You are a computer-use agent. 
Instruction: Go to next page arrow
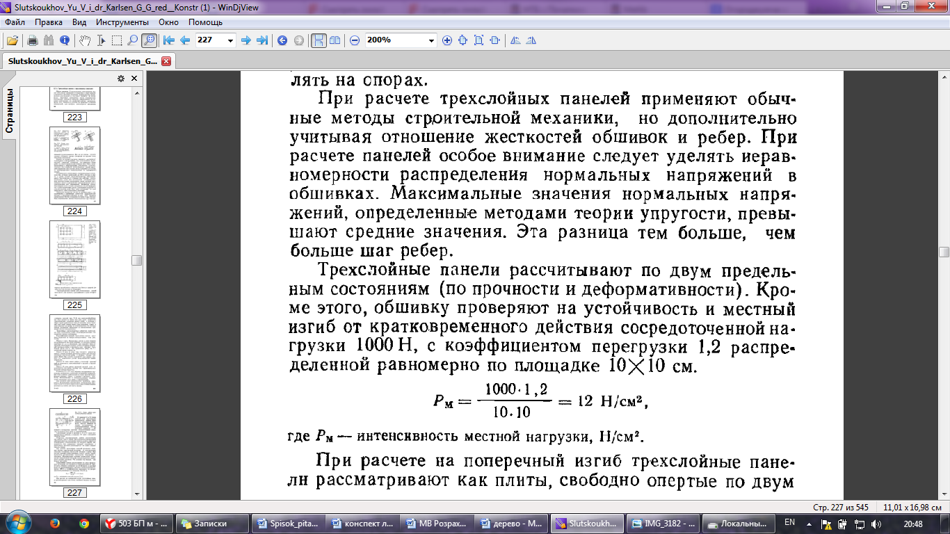(x=245, y=40)
